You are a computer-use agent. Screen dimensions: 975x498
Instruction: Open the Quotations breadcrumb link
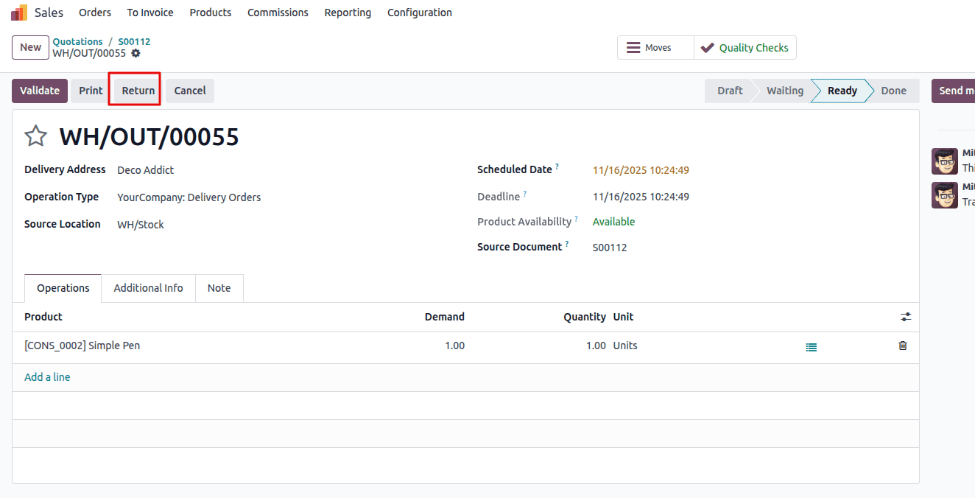(x=78, y=41)
